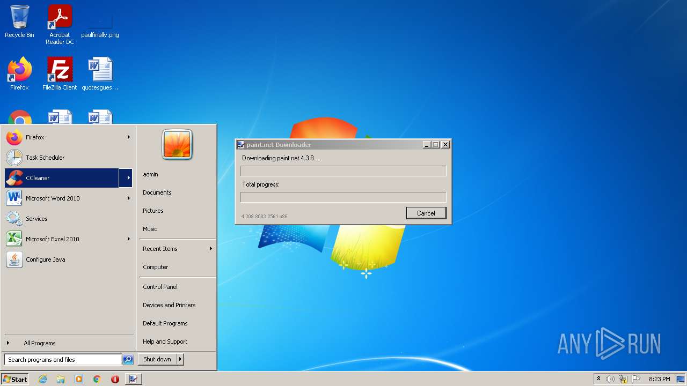Select the Acrobat Reader DC desktop shortcut
The width and height of the screenshot is (687, 386).
pyautogui.click(x=60, y=25)
